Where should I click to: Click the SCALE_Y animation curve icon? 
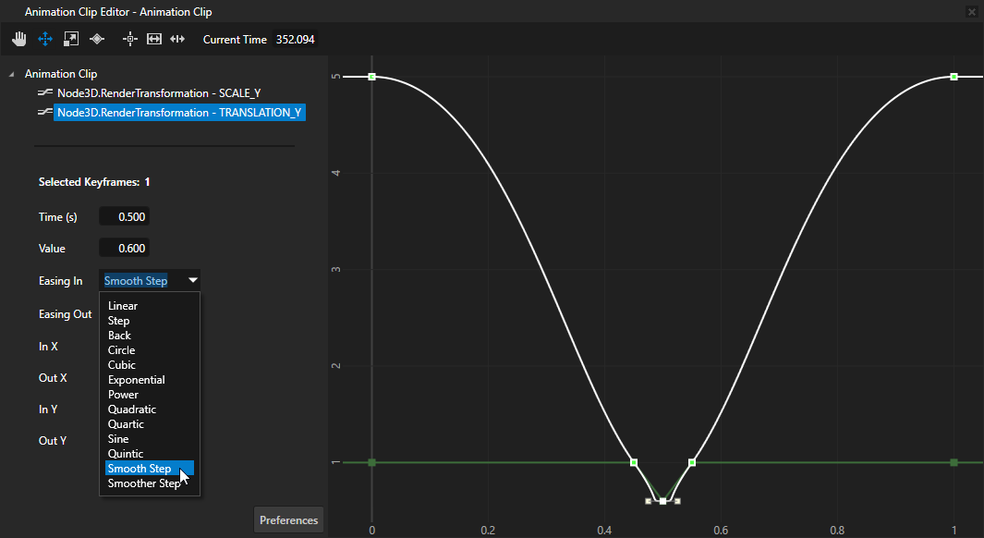tap(43, 92)
